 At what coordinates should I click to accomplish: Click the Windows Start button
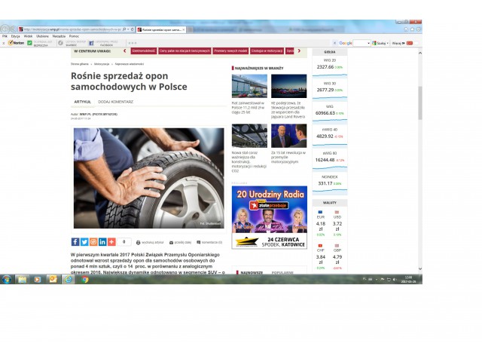pyautogui.click(x=6, y=279)
